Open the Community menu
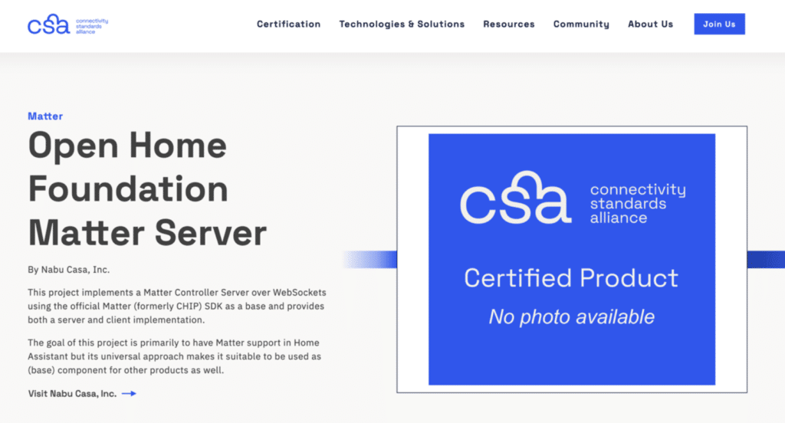 [581, 24]
